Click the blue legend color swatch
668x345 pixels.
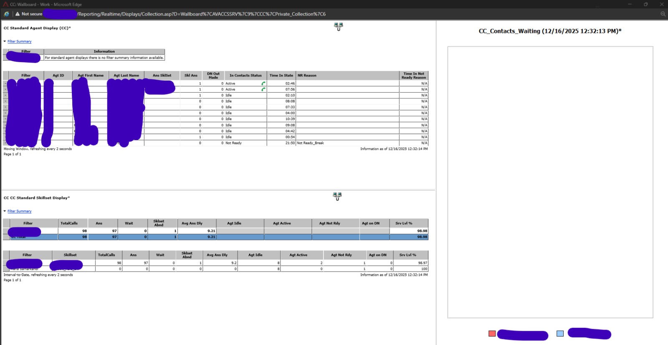[560, 333]
